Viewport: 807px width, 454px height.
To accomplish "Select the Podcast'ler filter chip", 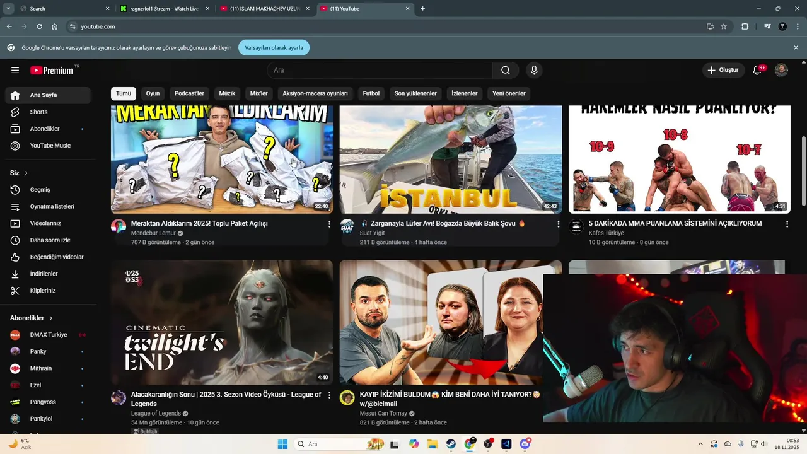I will (190, 93).
